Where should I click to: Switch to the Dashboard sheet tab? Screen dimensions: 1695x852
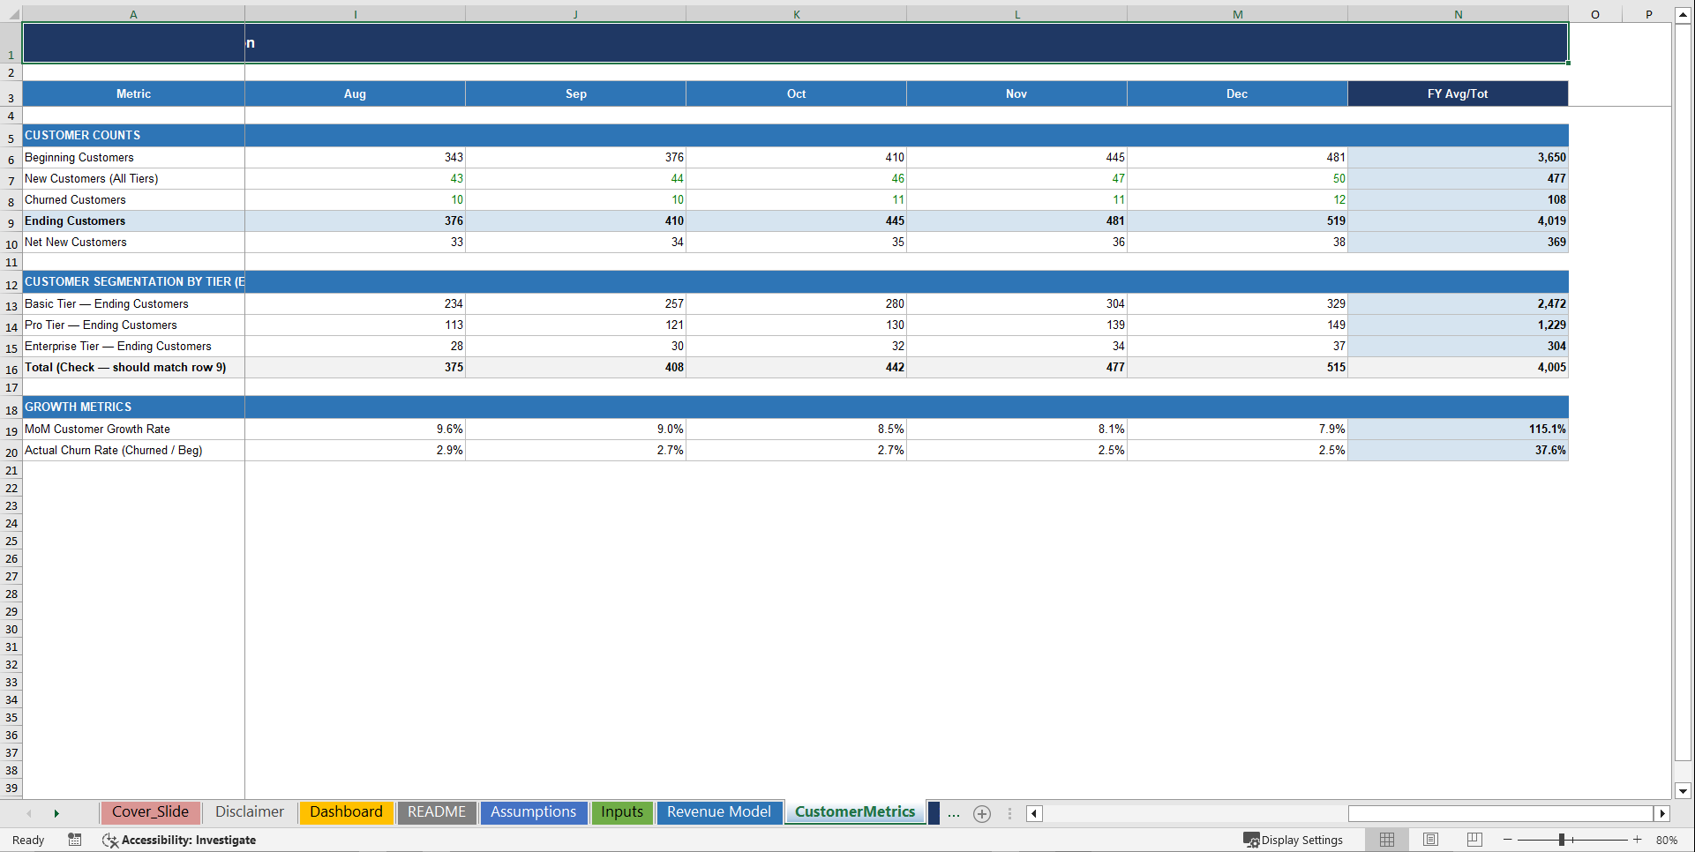tap(346, 812)
